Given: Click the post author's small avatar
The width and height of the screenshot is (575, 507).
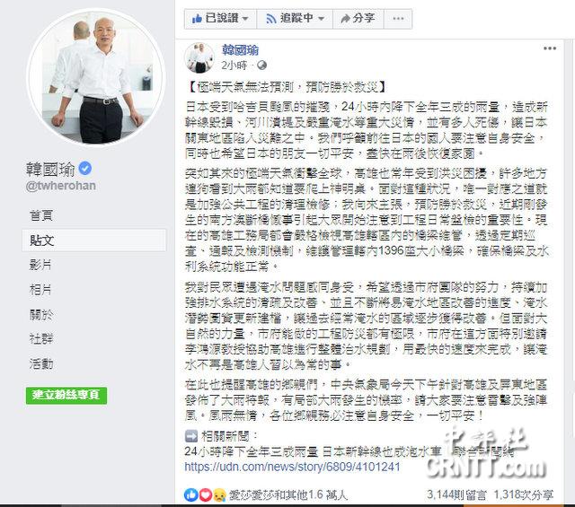Looking at the screenshot, I should pyautogui.click(x=199, y=57).
